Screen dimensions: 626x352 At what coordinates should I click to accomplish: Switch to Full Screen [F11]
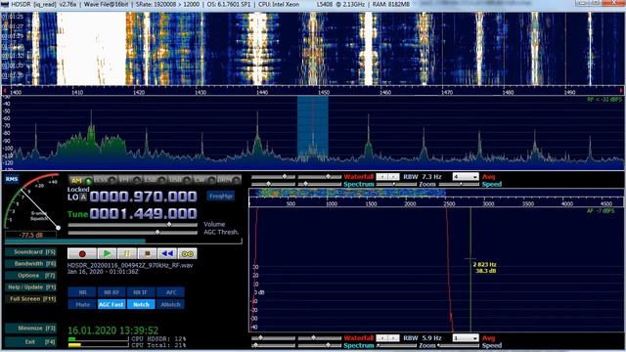coord(30,298)
